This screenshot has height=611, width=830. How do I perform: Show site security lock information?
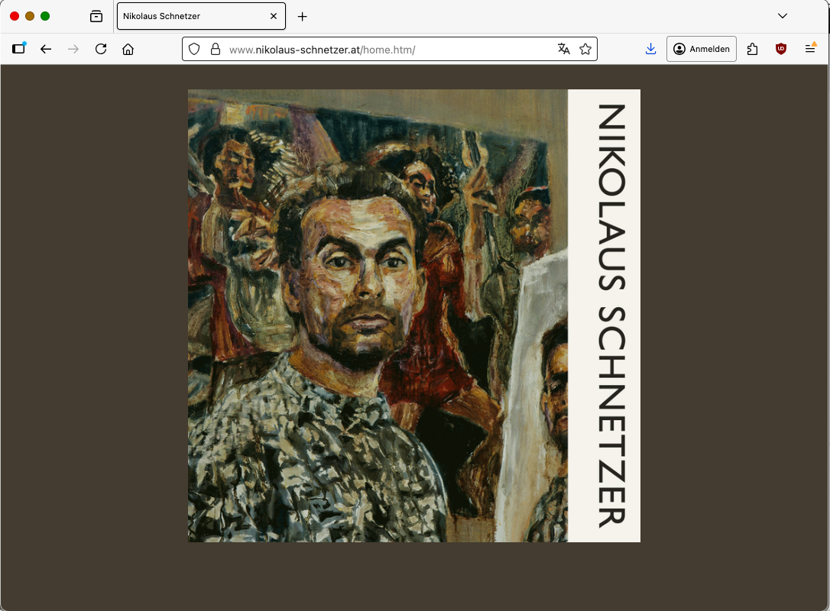point(216,49)
